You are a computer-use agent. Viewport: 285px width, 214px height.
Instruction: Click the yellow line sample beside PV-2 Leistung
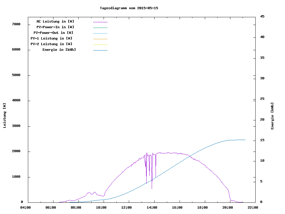[x=100, y=45]
